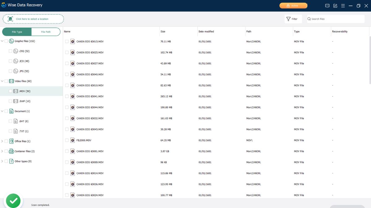Click the scan location drive icon

[x=10, y=19]
